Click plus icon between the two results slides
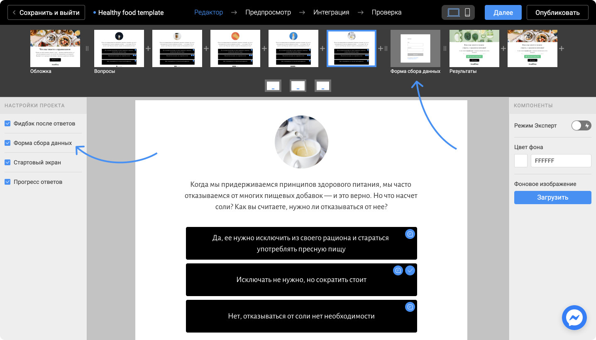The height and width of the screenshot is (340, 596). pos(503,48)
